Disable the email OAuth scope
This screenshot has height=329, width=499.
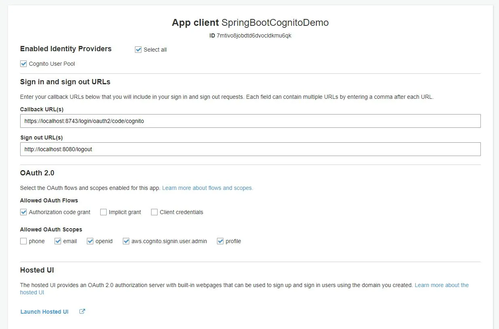[x=58, y=241]
